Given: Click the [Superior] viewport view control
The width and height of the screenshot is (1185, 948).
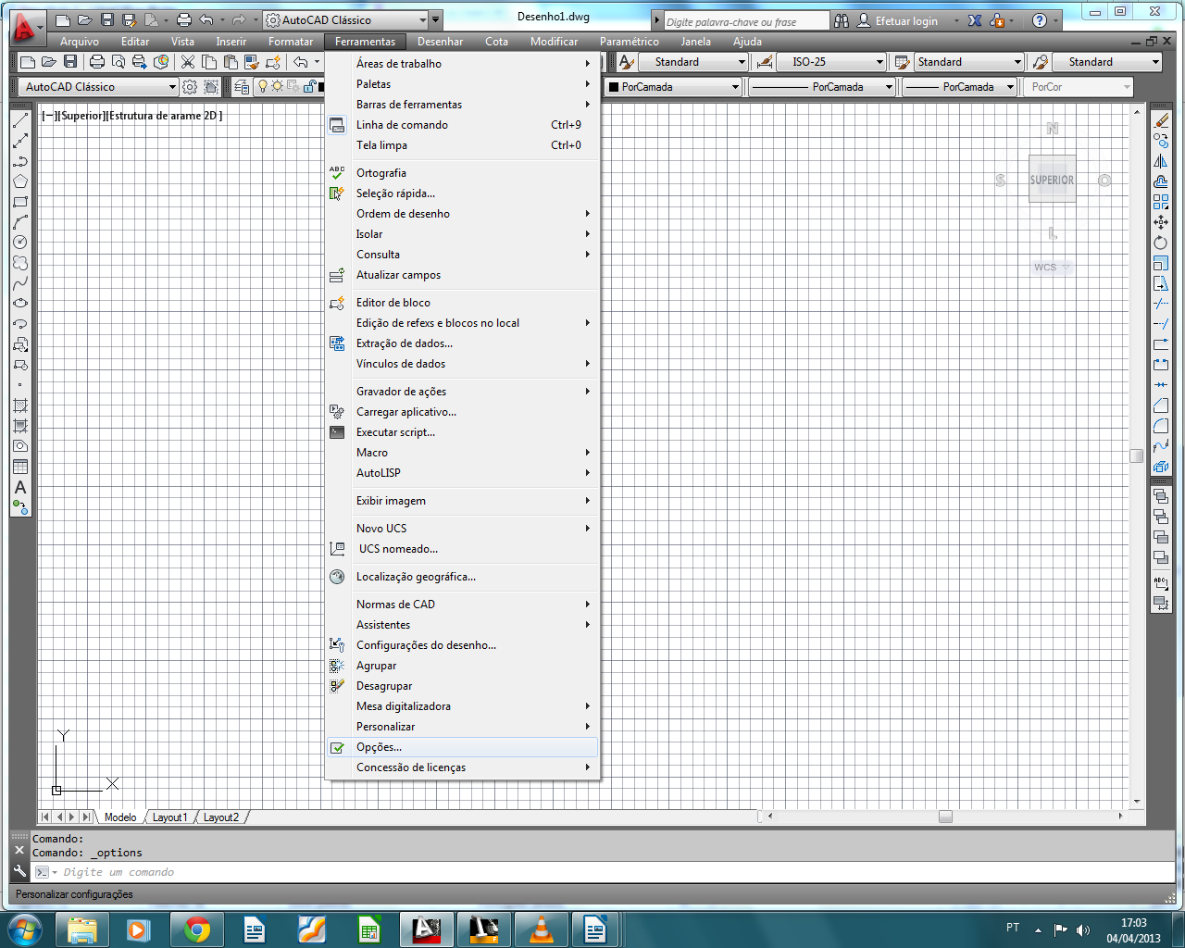Looking at the screenshot, I should coord(81,116).
